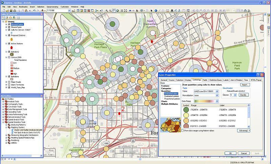
Task: Select the Zoom Out magnifier tool
Action: click(x=110, y=11)
